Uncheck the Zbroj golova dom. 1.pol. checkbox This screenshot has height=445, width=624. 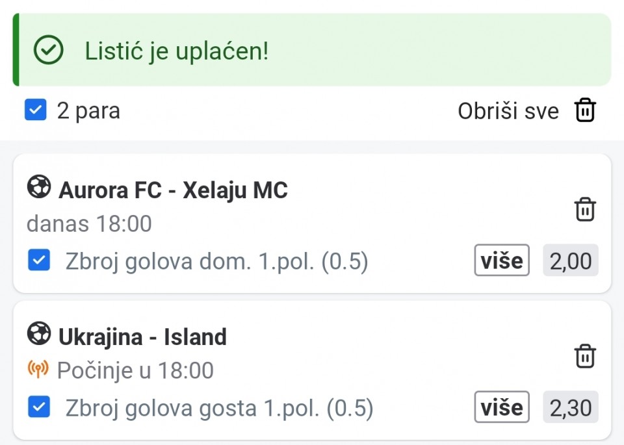(39, 261)
